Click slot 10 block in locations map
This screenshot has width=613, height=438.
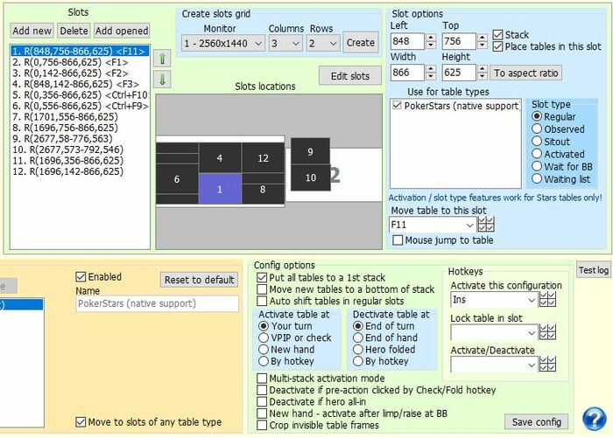[x=310, y=177]
